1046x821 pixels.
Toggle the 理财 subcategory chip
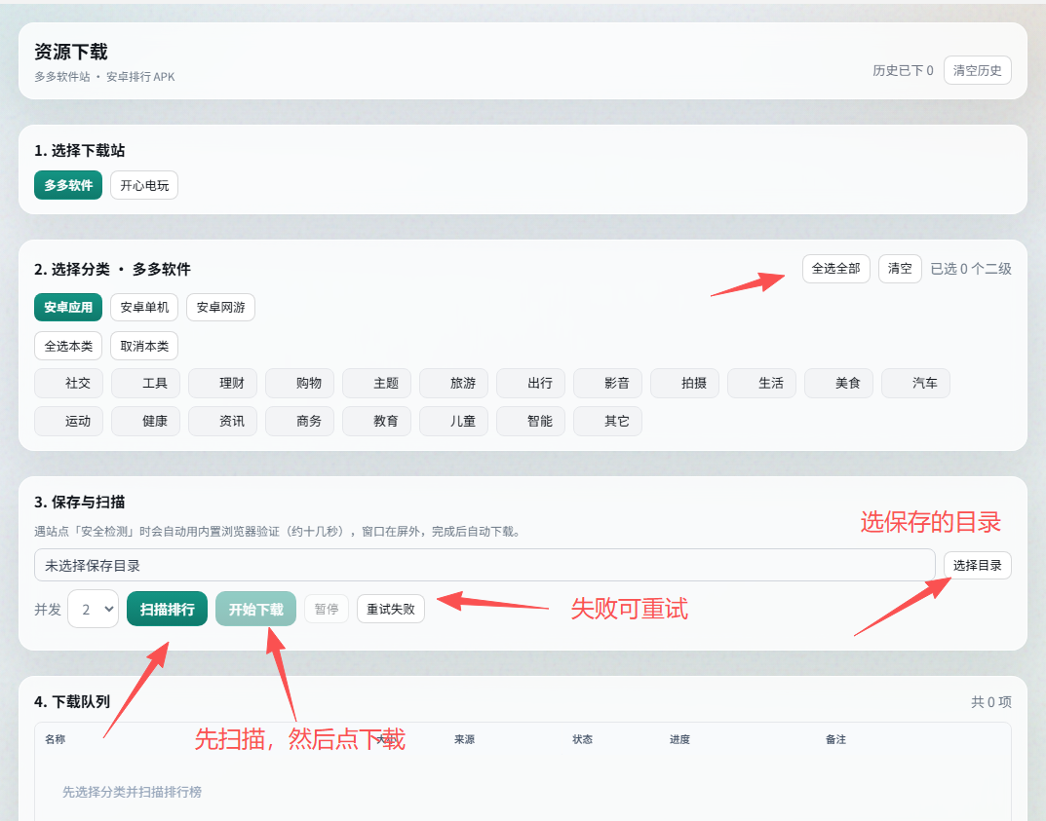(x=223, y=383)
